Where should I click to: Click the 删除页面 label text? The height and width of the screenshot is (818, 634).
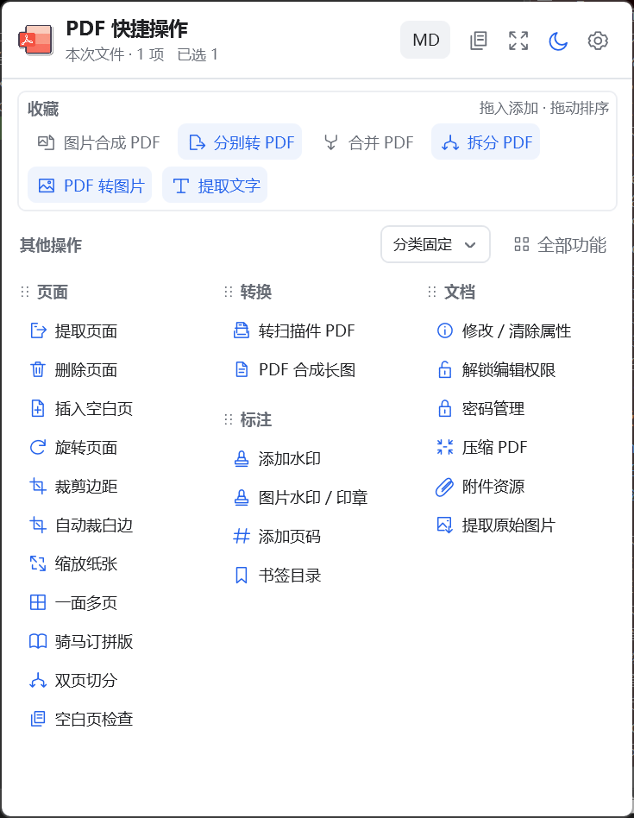pos(86,370)
